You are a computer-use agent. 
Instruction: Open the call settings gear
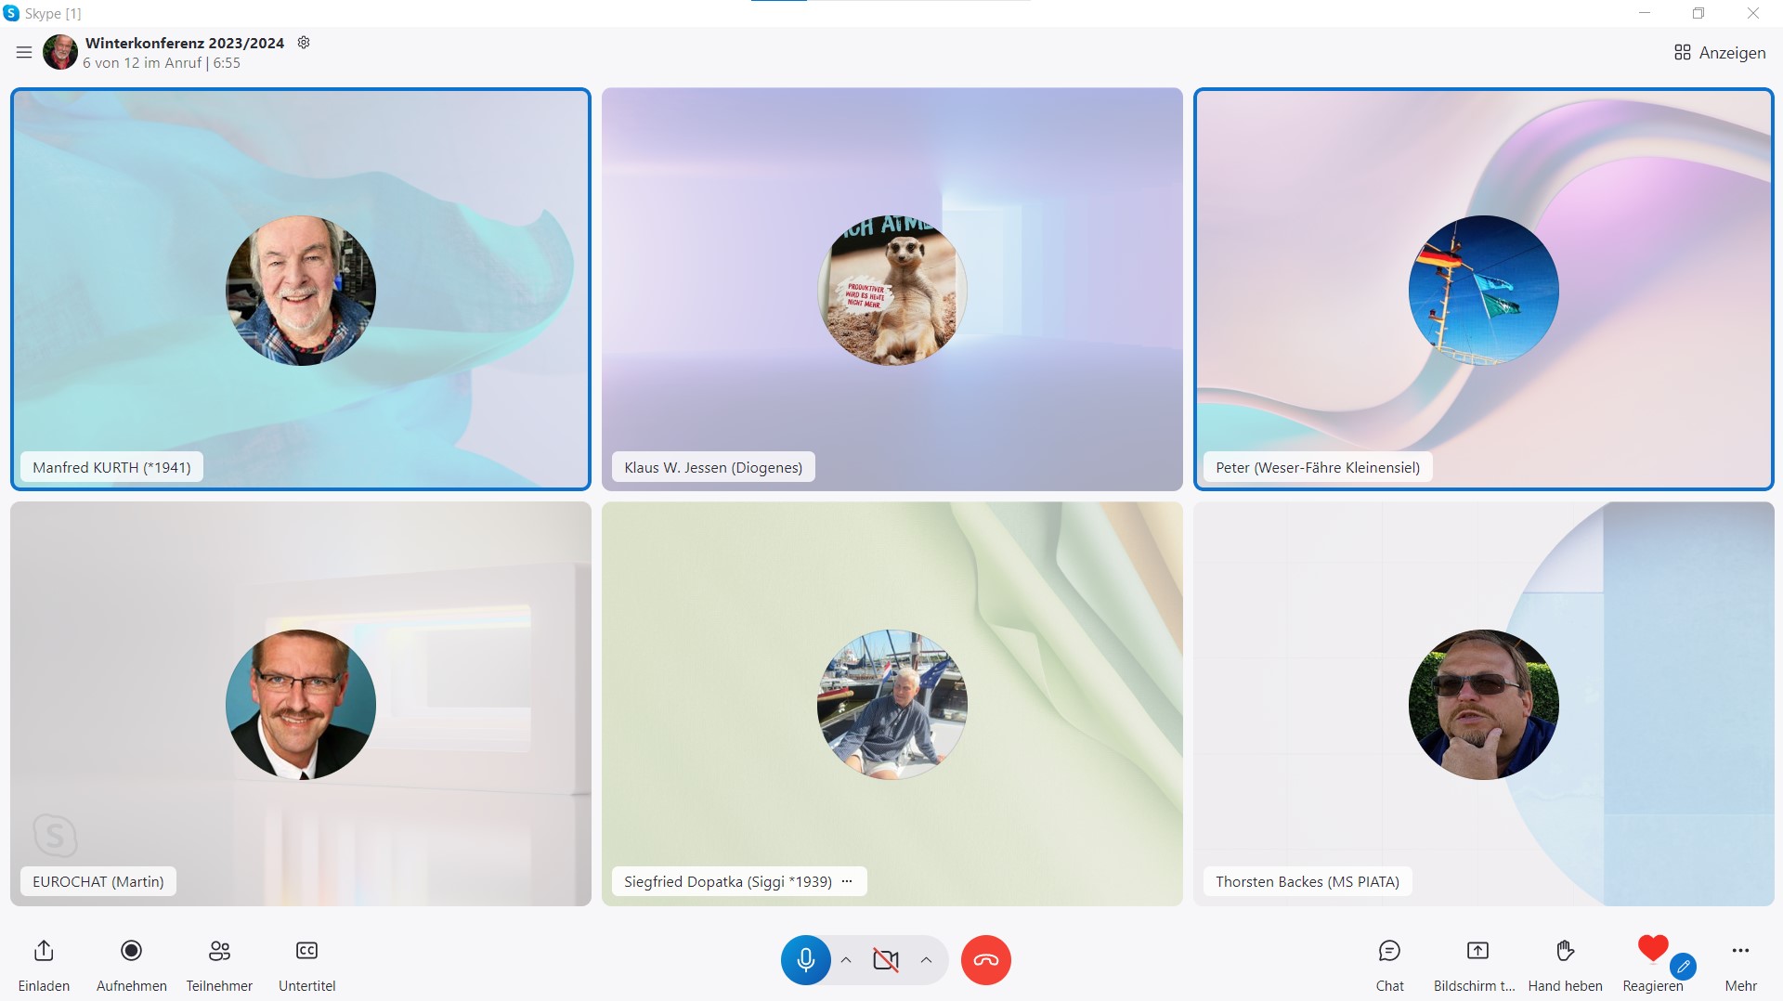coord(304,43)
